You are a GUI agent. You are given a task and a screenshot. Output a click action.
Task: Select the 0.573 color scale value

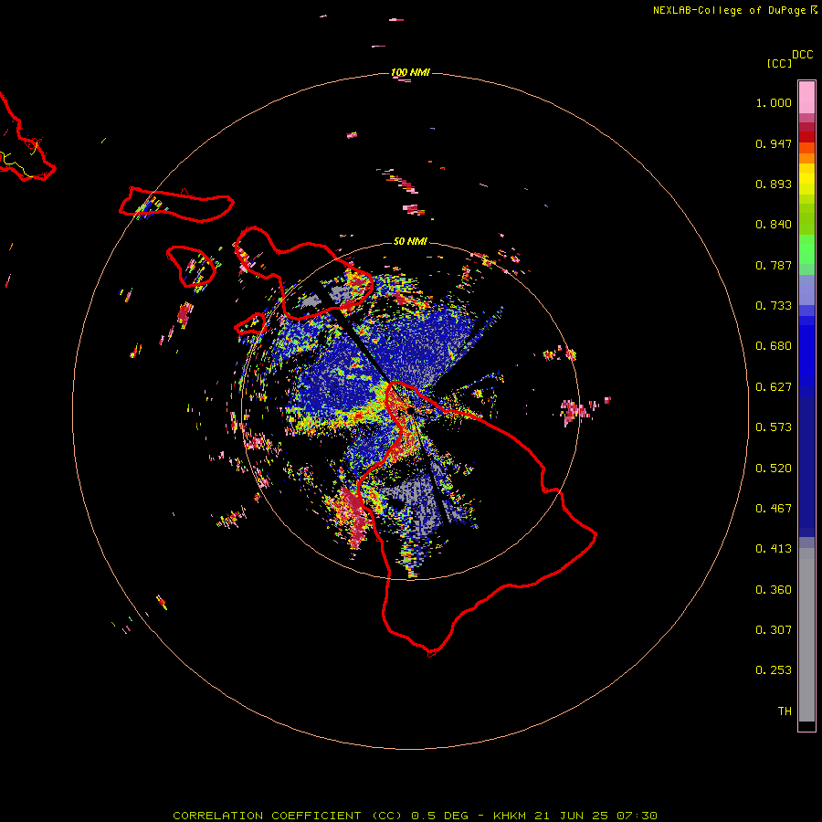774,427
